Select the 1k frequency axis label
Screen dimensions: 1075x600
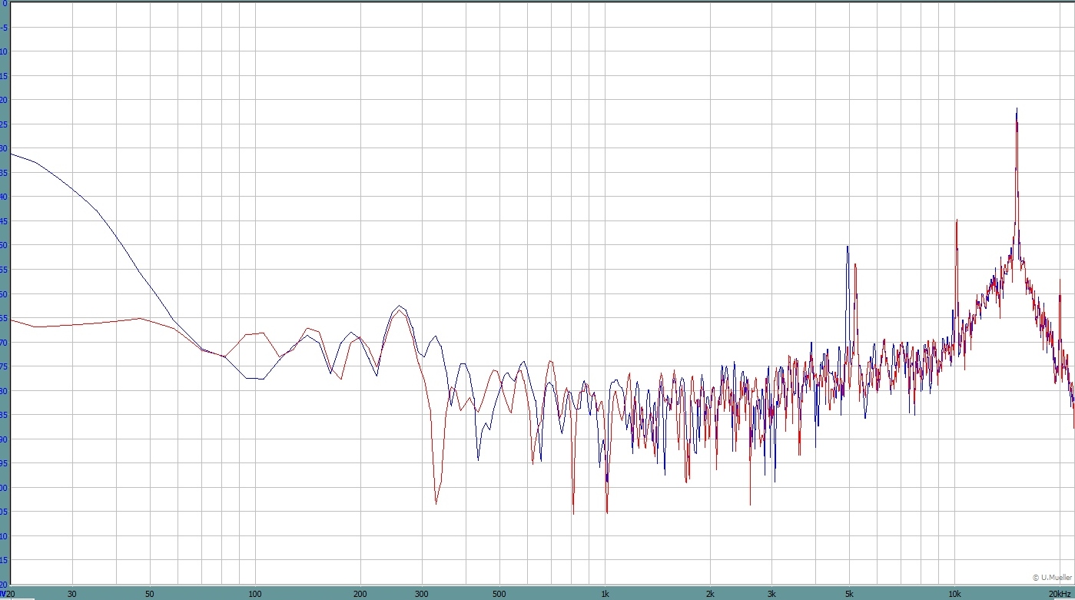click(605, 594)
